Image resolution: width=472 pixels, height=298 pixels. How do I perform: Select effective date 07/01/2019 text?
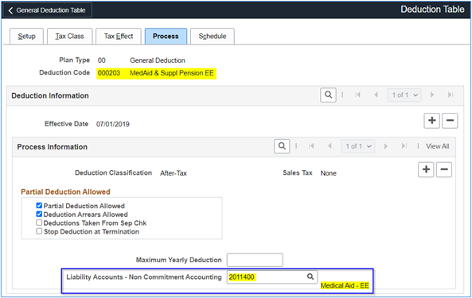click(113, 125)
